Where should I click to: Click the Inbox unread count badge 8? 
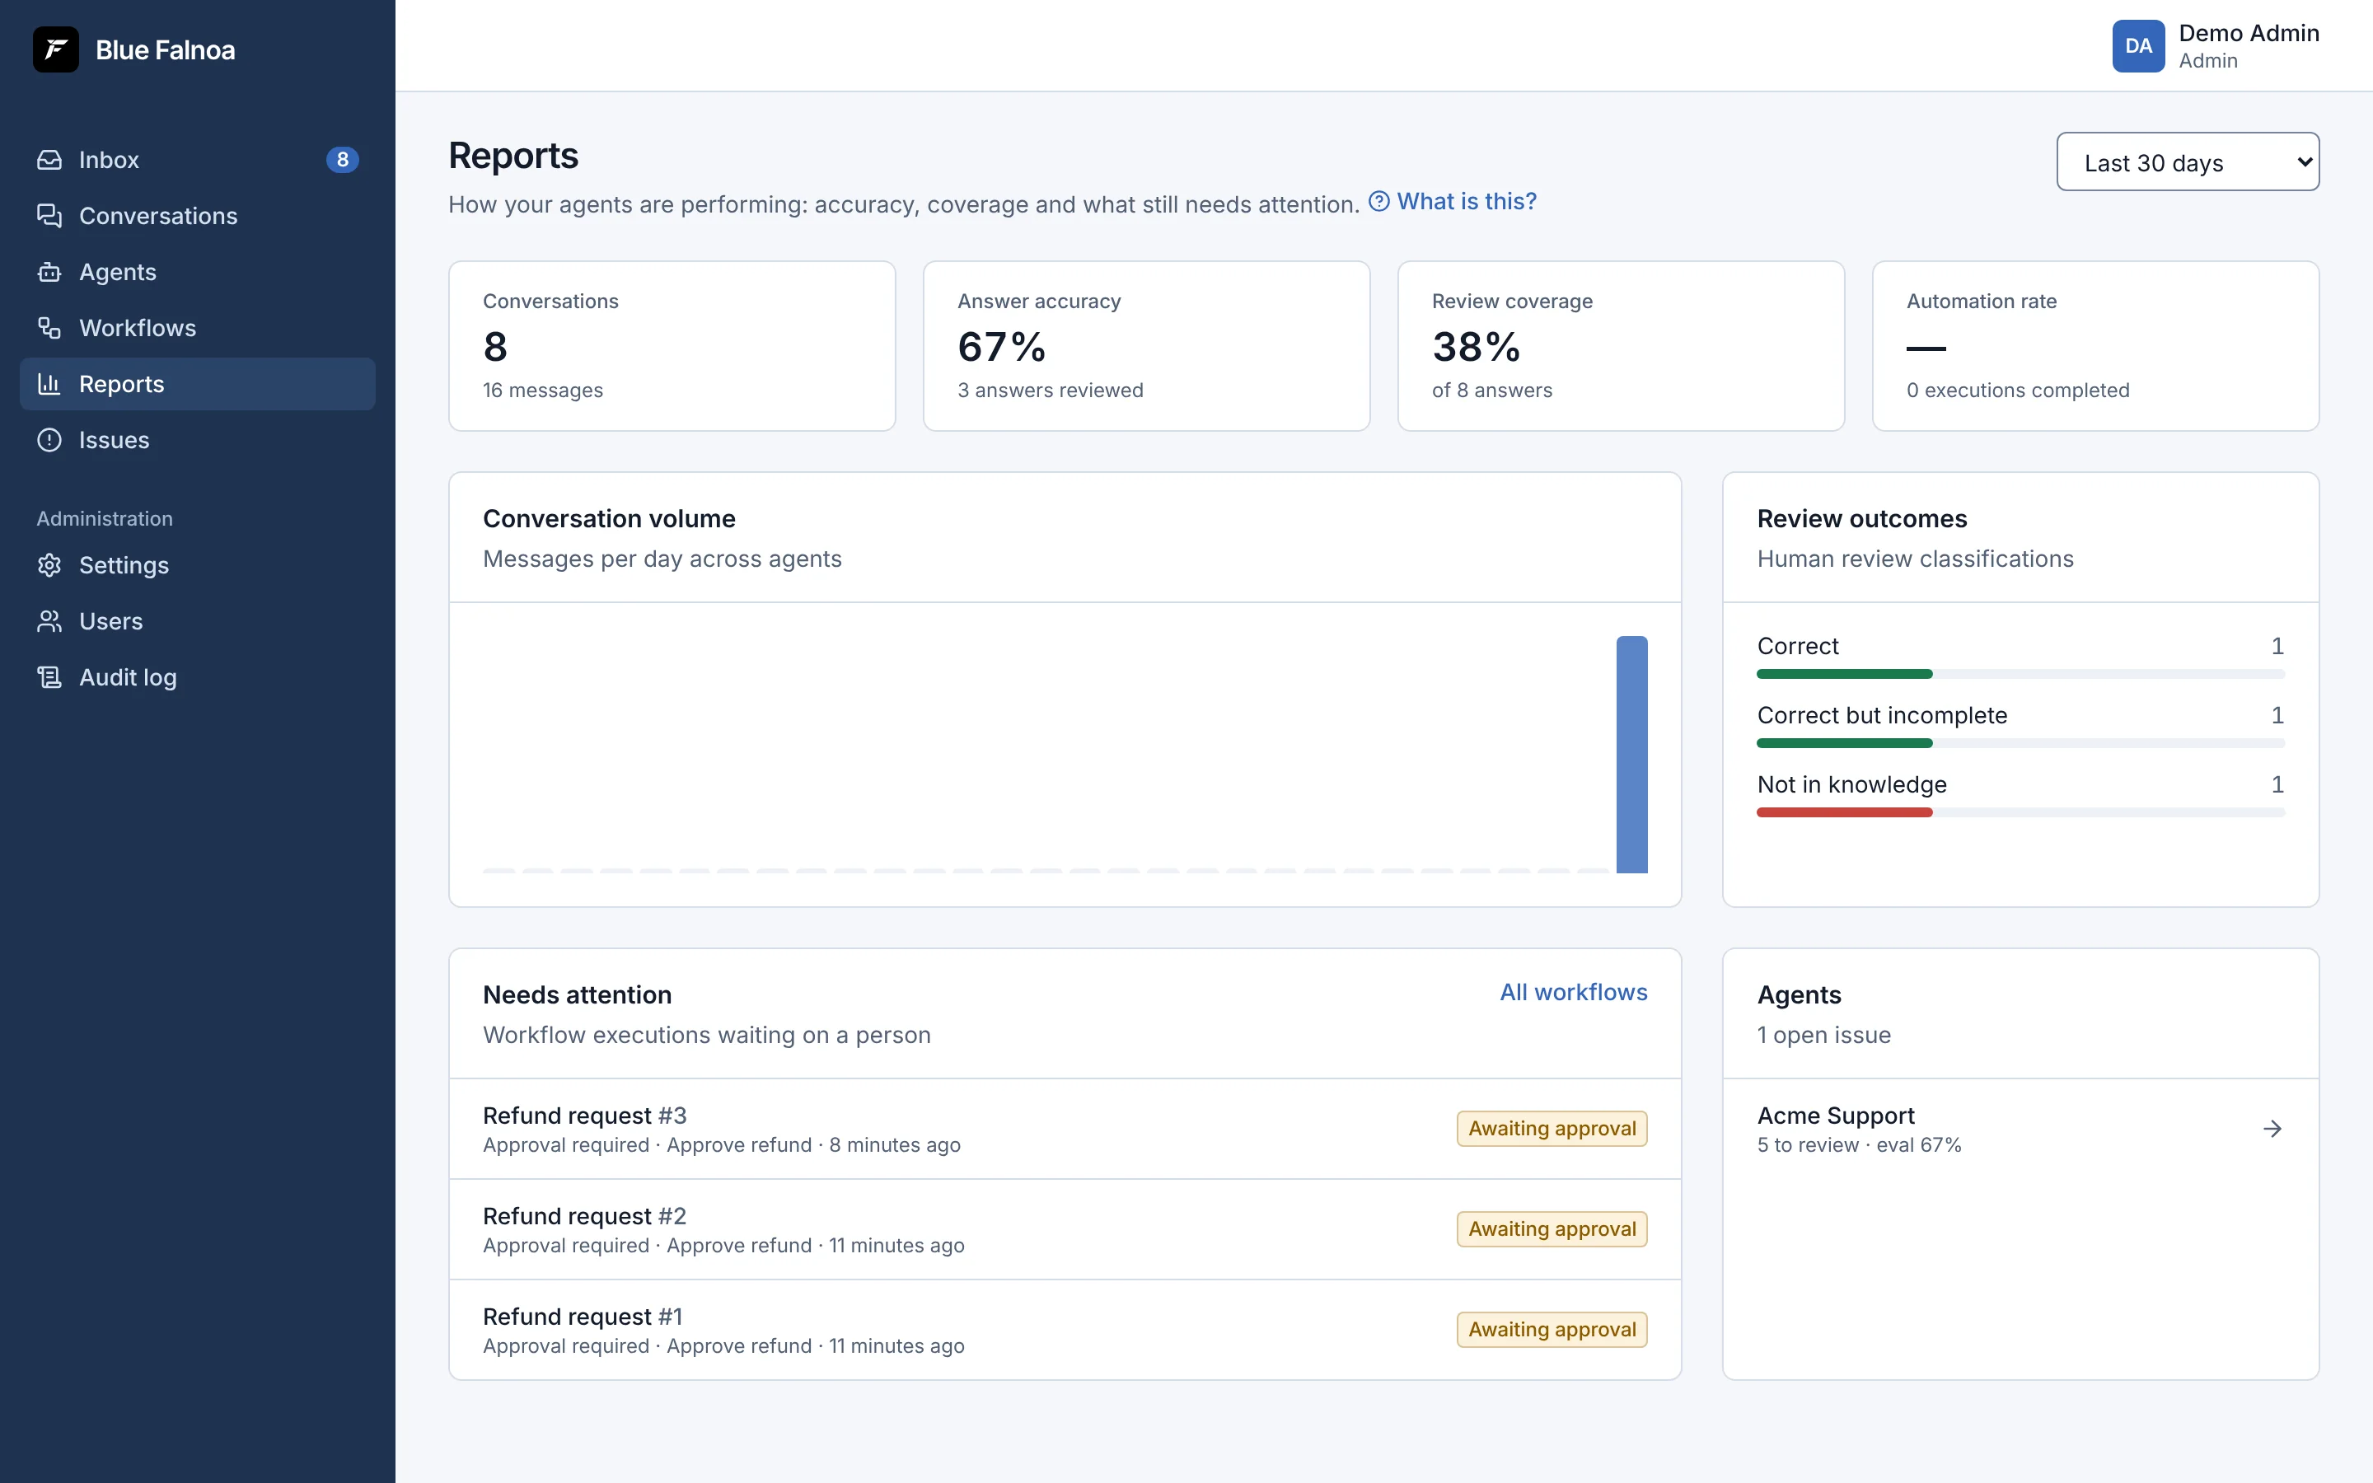[342, 160]
